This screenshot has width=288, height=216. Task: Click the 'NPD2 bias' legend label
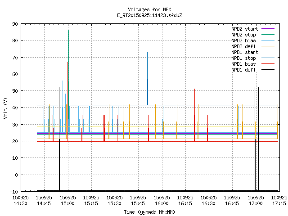pyautogui.click(x=243, y=40)
